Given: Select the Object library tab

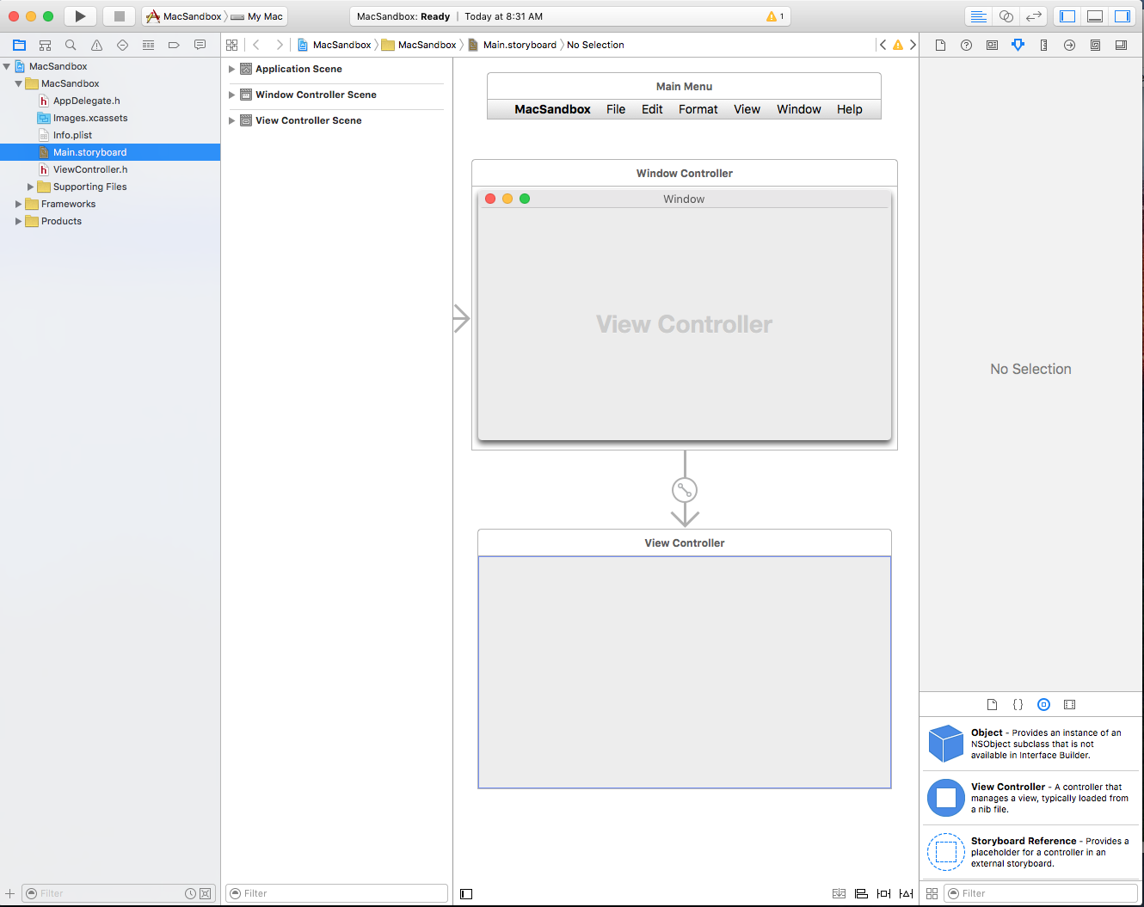Looking at the screenshot, I should [1043, 704].
